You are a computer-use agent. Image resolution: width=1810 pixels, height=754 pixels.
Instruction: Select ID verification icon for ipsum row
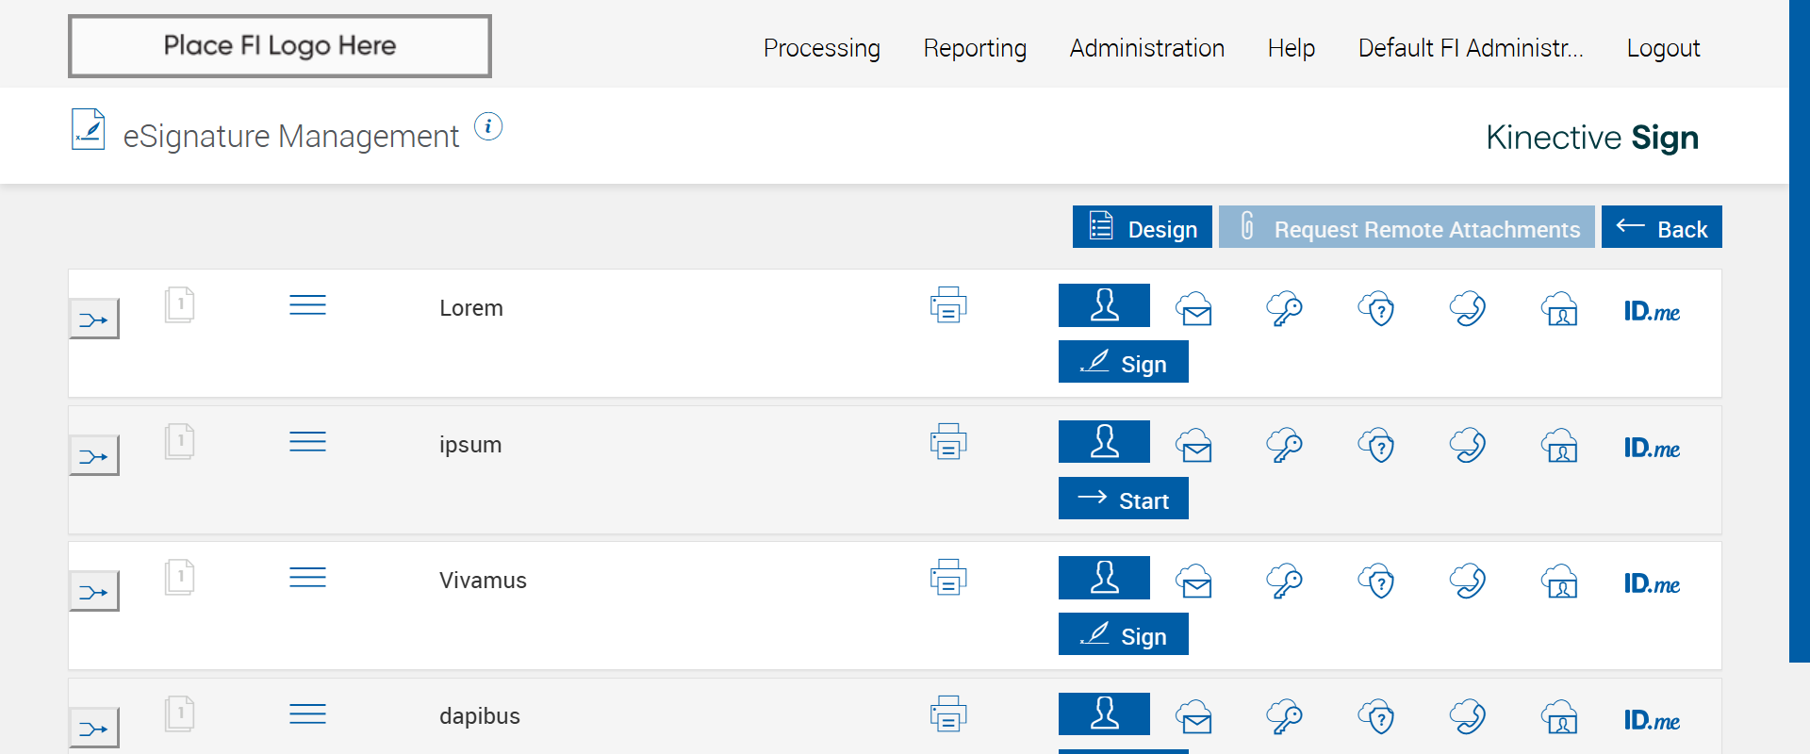click(x=1560, y=446)
